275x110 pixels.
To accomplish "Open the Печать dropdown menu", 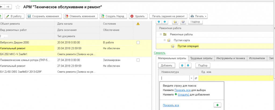I will [198, 16].
